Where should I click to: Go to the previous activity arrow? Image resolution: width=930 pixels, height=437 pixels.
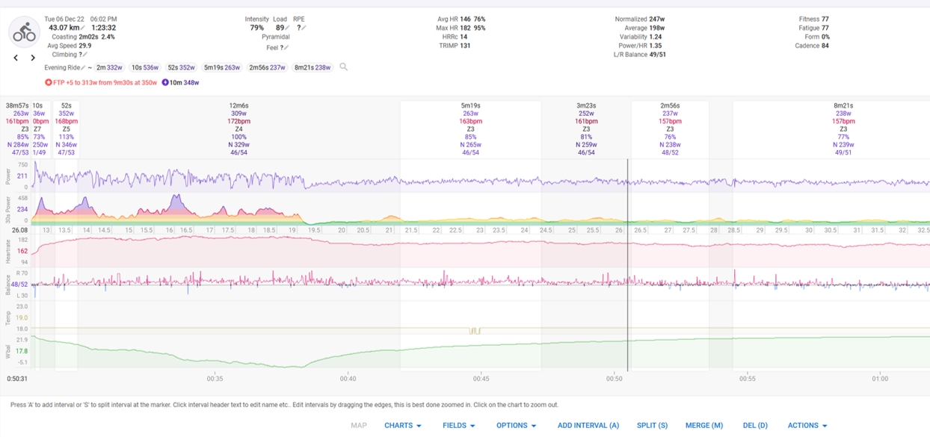(x=16, y=58)
